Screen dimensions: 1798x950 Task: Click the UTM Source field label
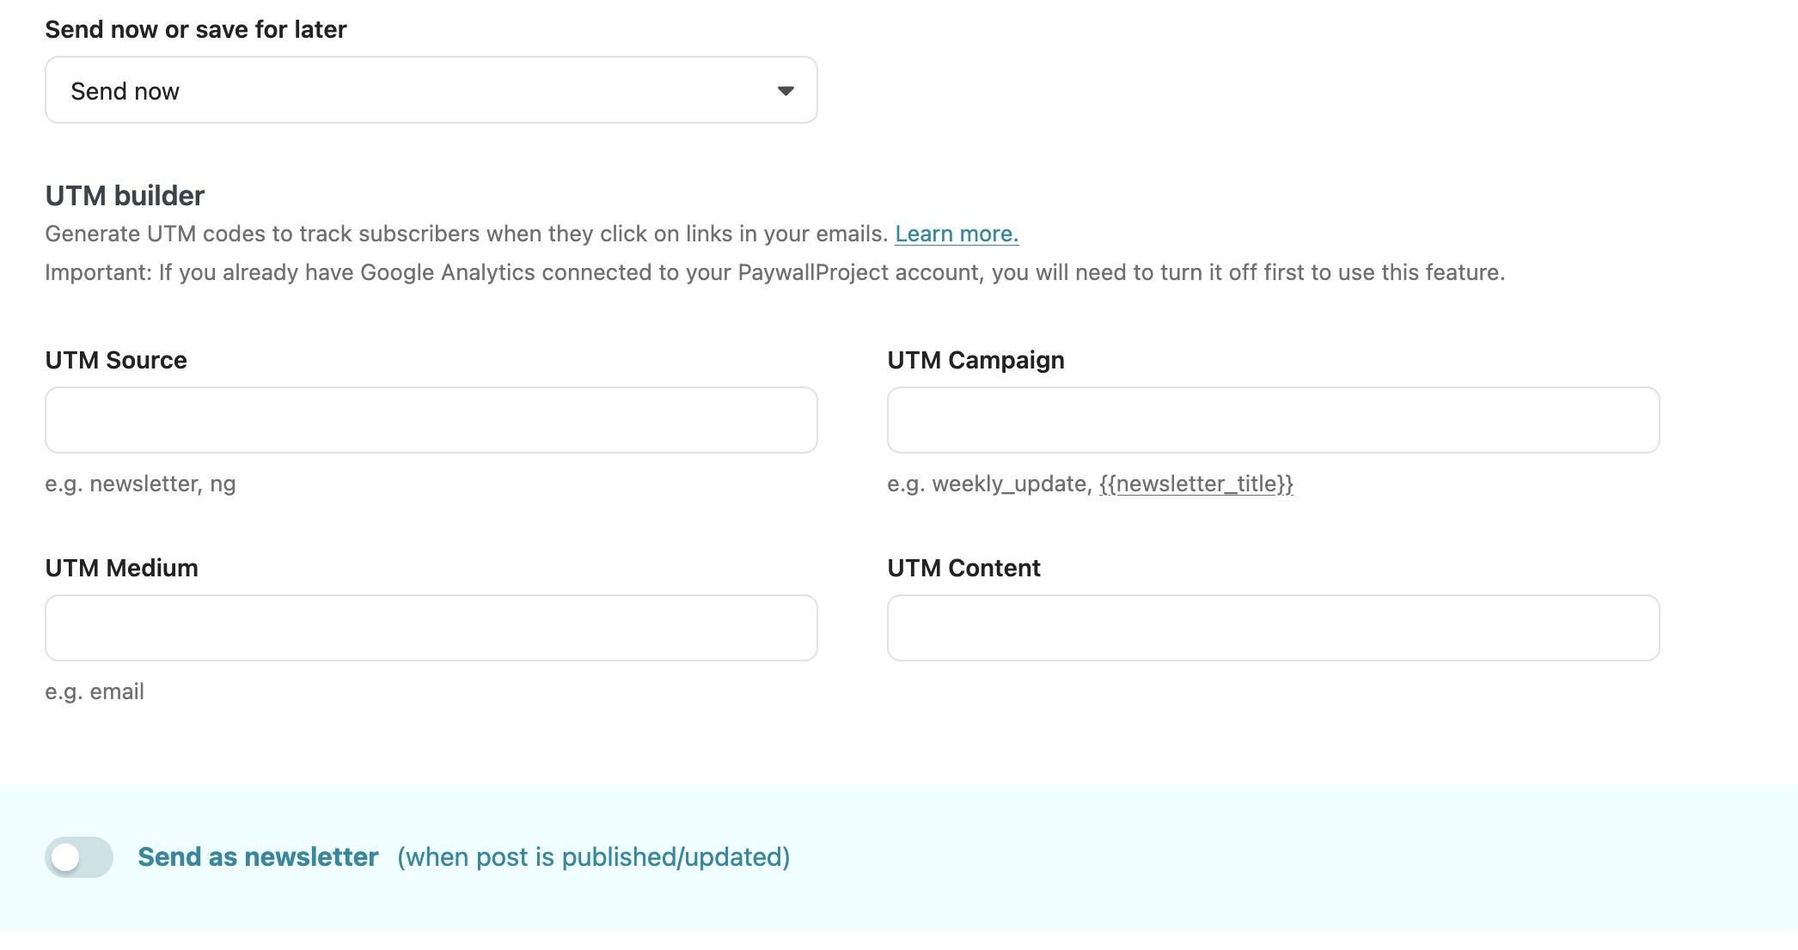tap(116, 360)
